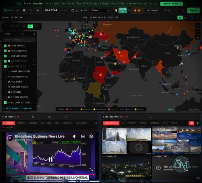Check the Spaceports layer checkbox
202x183 pixels.
(x=5, y=82)
